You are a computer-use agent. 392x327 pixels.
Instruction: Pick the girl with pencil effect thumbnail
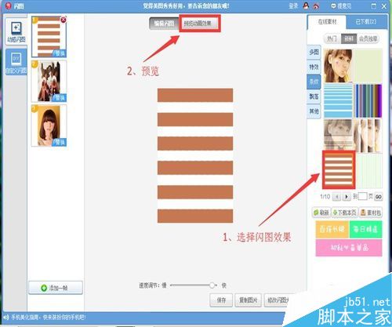click(x=338, y=66)
